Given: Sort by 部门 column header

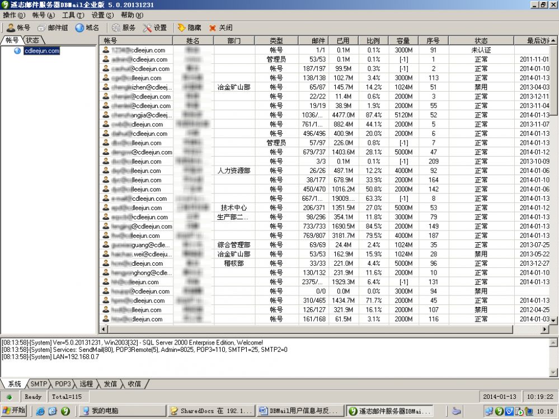Looking at the screenshot, I should pyautogui.click(x=234, y=41).
